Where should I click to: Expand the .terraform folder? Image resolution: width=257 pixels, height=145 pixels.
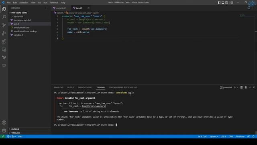(x=30, y=17)
